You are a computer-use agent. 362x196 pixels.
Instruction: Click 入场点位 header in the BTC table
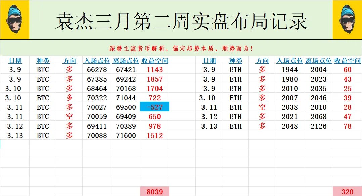97,61
